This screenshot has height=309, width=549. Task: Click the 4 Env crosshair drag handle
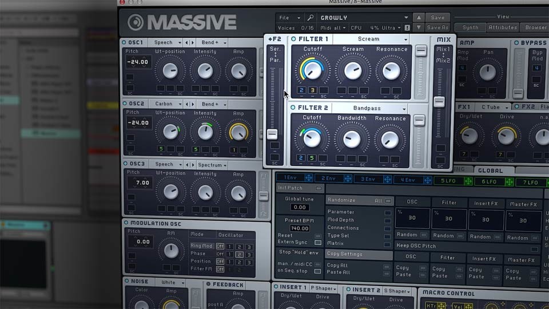click(x=428, y=180)
